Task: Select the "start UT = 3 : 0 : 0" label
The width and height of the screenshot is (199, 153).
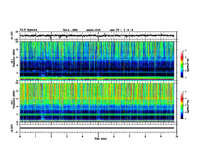Action: pos(121,30)
